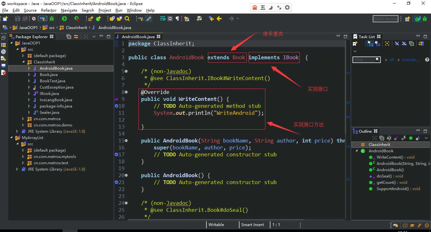The height and width of the screenshot is (232, 431).
Task: Toggle Link with Editor in Package Explorer
Action: [76, 37]
